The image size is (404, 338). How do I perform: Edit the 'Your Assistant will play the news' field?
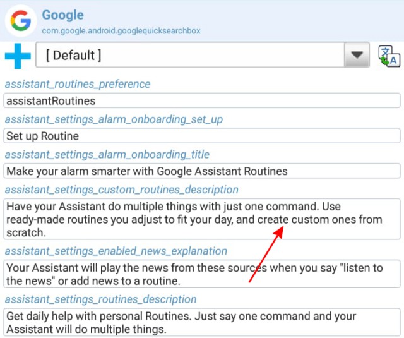tap(202, 274)
